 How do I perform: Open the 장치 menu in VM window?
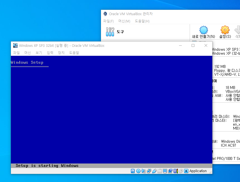click(61, 53)
